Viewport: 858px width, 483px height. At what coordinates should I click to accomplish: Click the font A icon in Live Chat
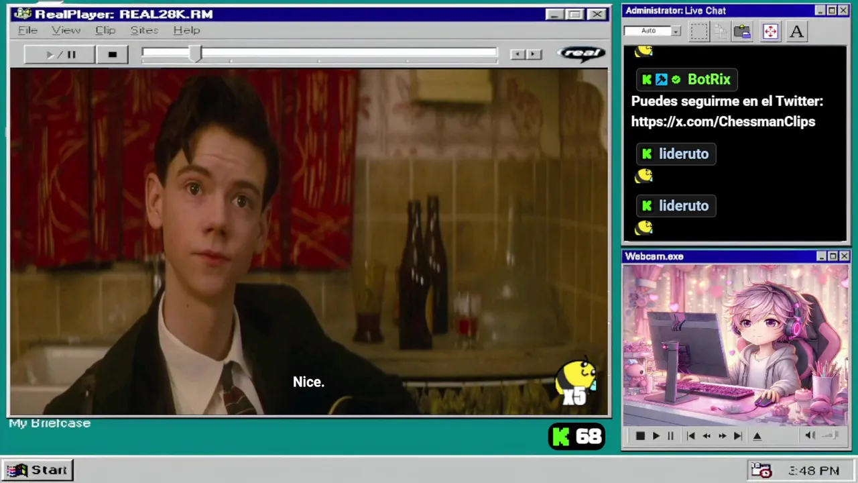pos(796,32)
